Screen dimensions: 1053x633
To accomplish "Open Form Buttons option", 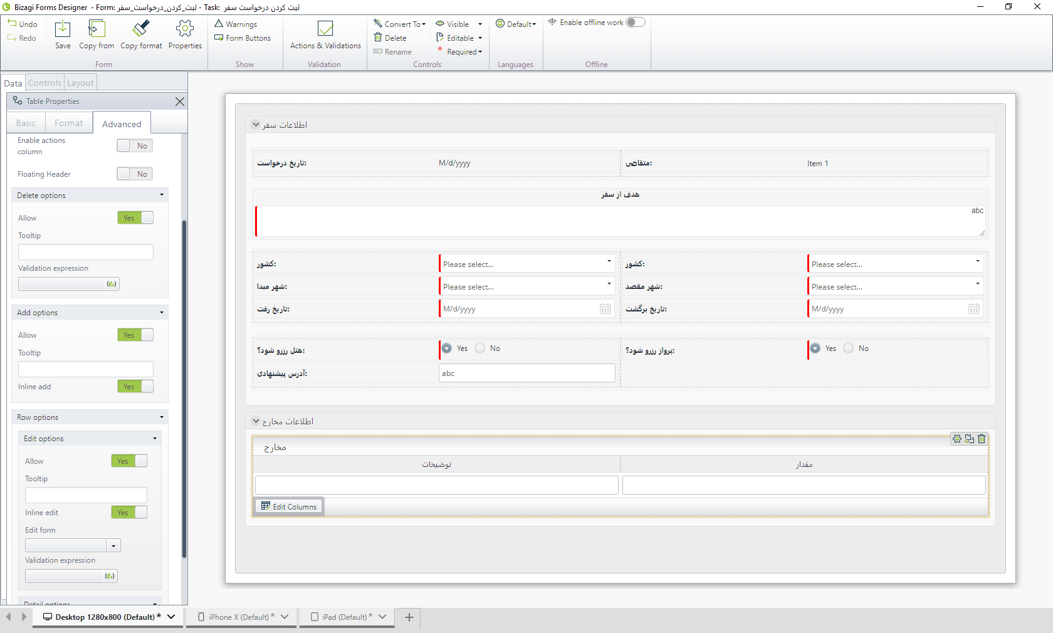I will tap(243, 38).
